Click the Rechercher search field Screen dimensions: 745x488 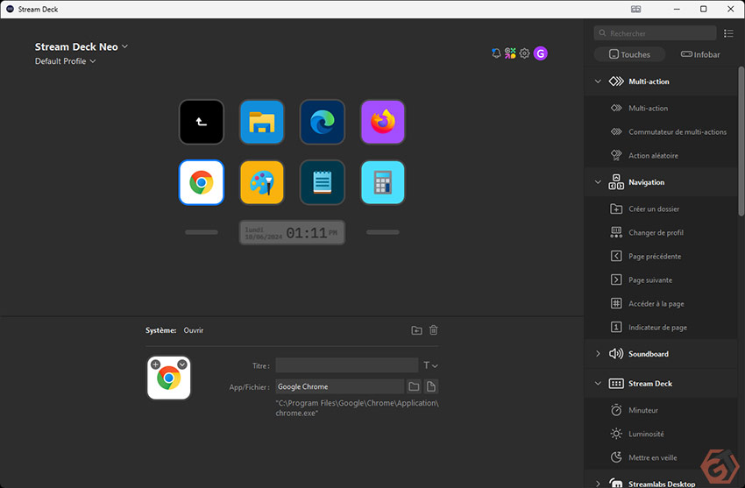pyautogui.click(x=655, y=33)
